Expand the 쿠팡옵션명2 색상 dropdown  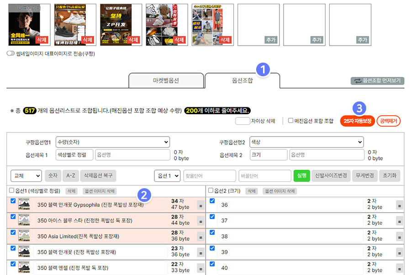(306, 142)
